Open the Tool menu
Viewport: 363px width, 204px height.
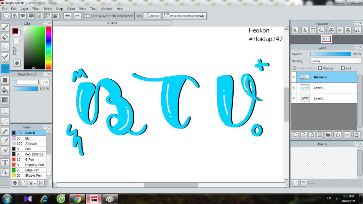point(93,9)
